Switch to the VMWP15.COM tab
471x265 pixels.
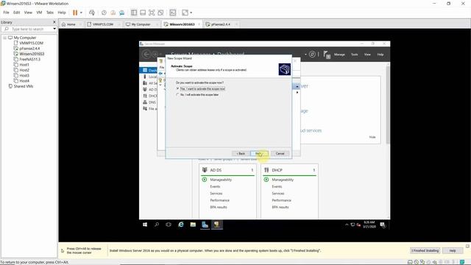(x=103, y=24)
